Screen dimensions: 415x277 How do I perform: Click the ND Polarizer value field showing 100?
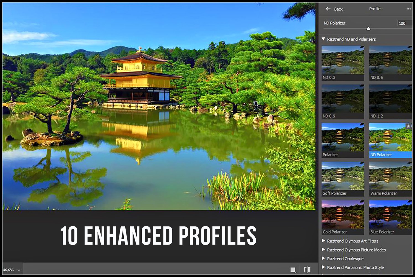point(403,23)
